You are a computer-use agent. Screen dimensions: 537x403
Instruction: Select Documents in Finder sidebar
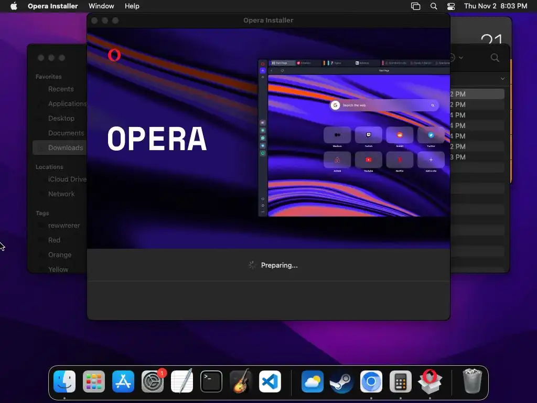click(x=66, y=133)
